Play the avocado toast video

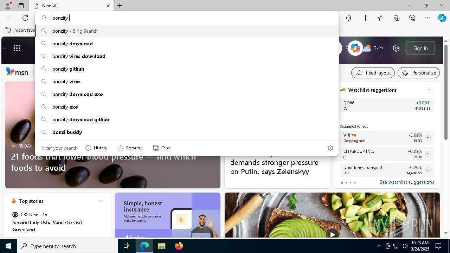point(332,234)
